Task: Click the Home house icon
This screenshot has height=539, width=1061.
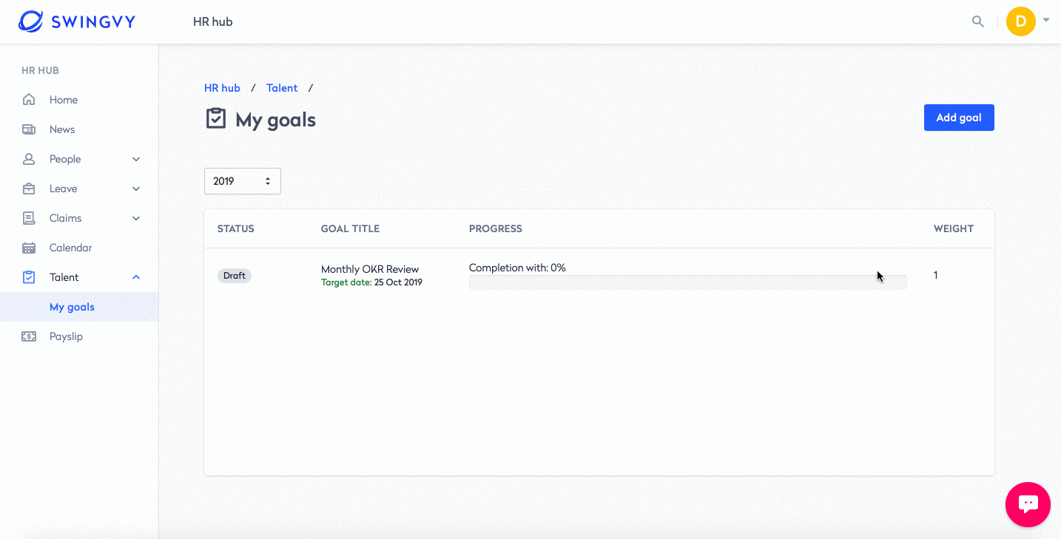Action: [29, 100]
